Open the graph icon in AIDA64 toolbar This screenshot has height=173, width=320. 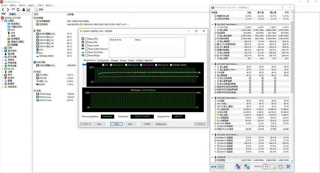tap(28, 10)
